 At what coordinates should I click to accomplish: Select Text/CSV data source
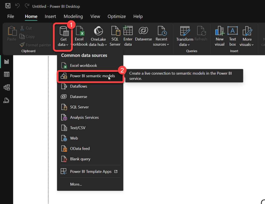tap(90, 128)
